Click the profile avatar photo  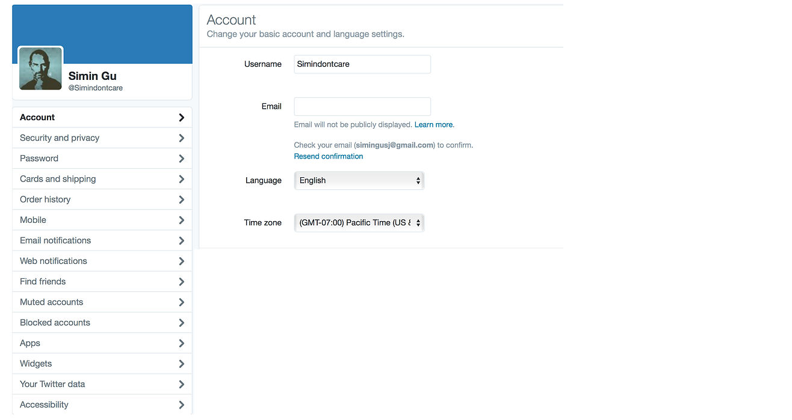click(40, 68)
